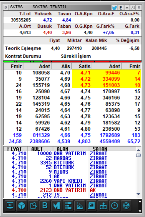This screenshot has height=217, width=145.
Task: Open the Twitter bird icon in title bar
Action: (114, 8)
